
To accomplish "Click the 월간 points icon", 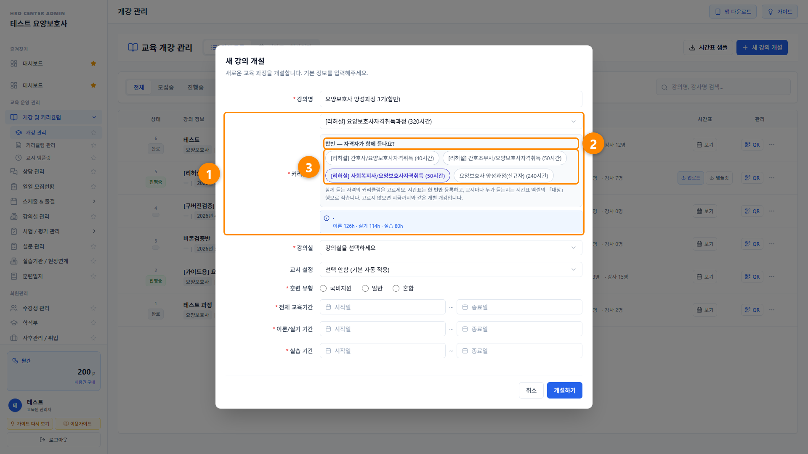I will click(15, 361).
